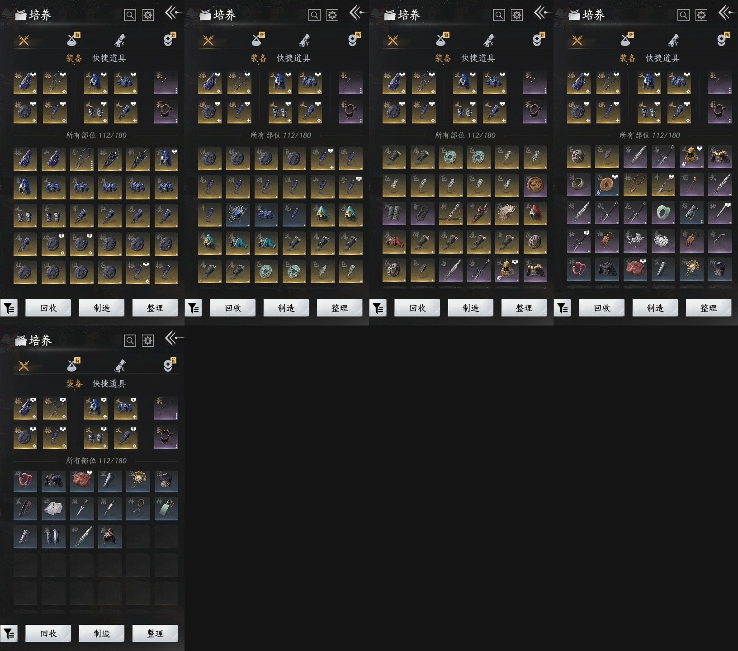This screenshot has width=738, height=651.
Task: Select crossed swords category in bottom-left panel
Action: click(24, 366)
